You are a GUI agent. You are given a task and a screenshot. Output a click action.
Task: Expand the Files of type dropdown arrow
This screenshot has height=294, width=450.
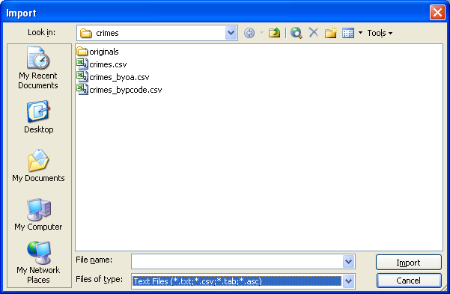point(348,281)
